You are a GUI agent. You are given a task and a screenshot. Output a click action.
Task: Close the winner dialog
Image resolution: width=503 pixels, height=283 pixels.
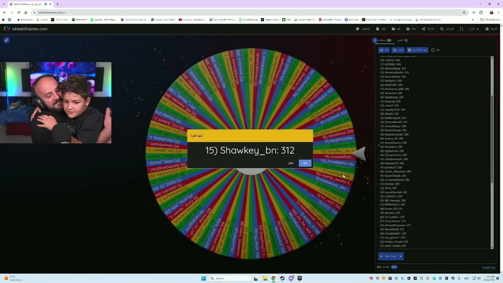291,163
